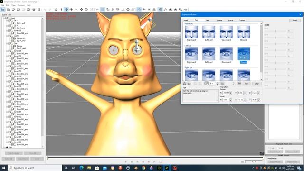Select the highlighted Move tool with four arrows
Viewport: 304px width, 171px height.
[66, 9]
